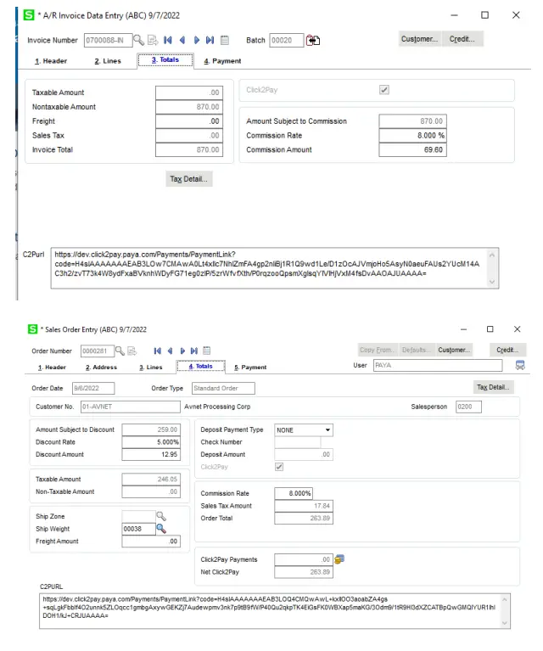This screenshot has height=651, width=543.
Task: Open Tax Detail... in Sales Order Entry
Action: (493, 387)
